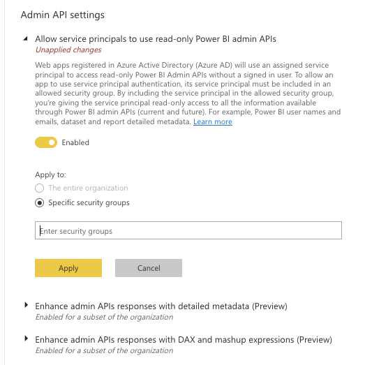Image resolution: width=372 pixels, height=365 pixels.
Task: Click subset status under DAX mashup setting
Action: pyautogui.click(x=104, y=350)
